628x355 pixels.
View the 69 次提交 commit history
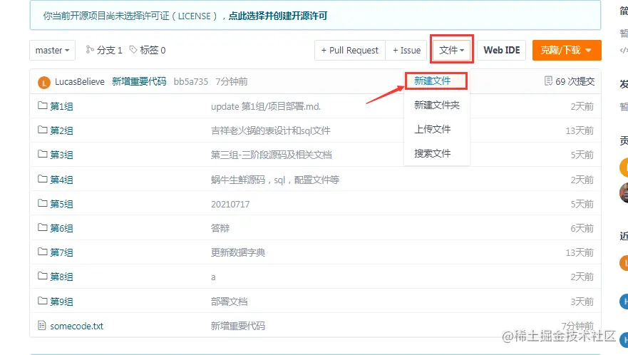click(575, 81)
